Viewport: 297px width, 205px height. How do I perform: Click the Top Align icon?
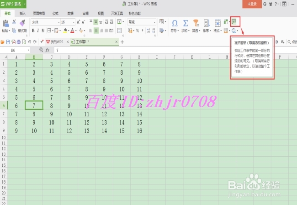pyautogui.click(x=91, y=22)
